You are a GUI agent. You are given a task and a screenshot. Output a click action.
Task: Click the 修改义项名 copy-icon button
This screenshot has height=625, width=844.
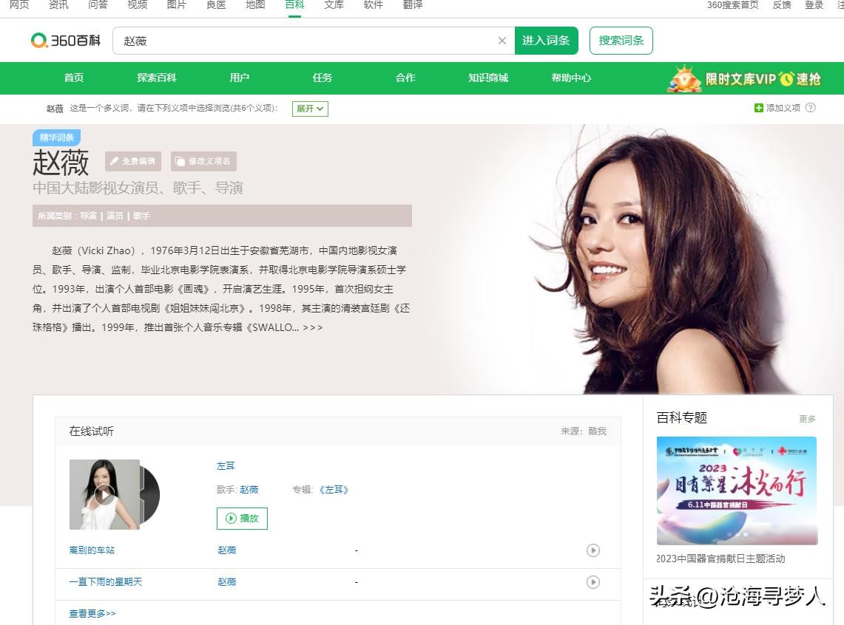(x=203, y=161)
